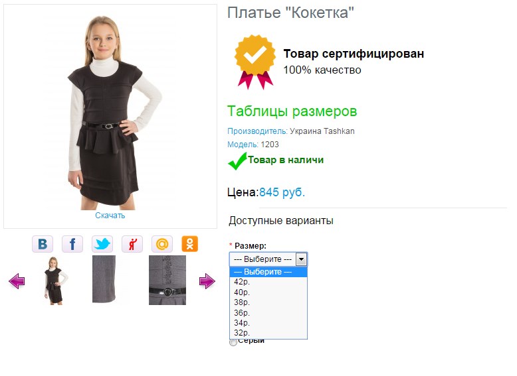The height and width of the screenshot is (376, 517).
Task: Choose size 42р. from the list
Action: tap(242, 282)
